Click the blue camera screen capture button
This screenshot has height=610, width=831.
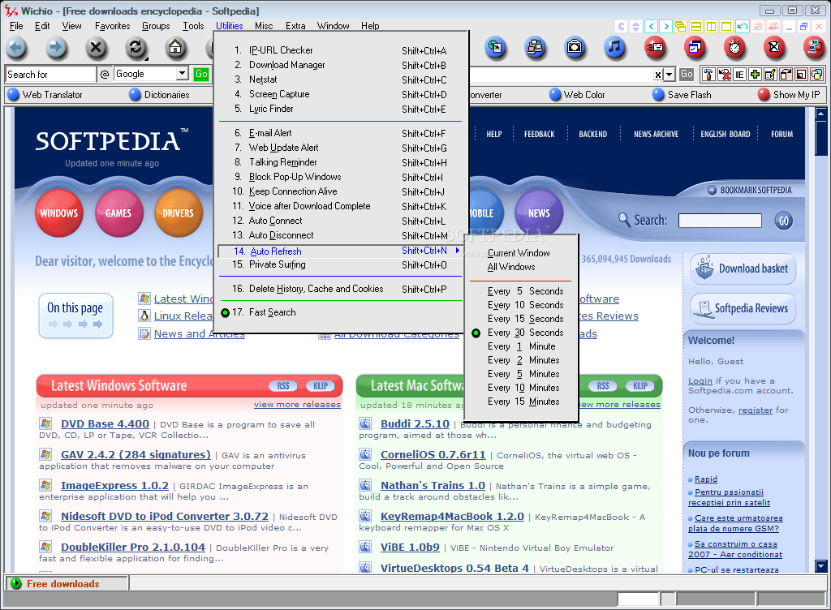pos(575,48)
